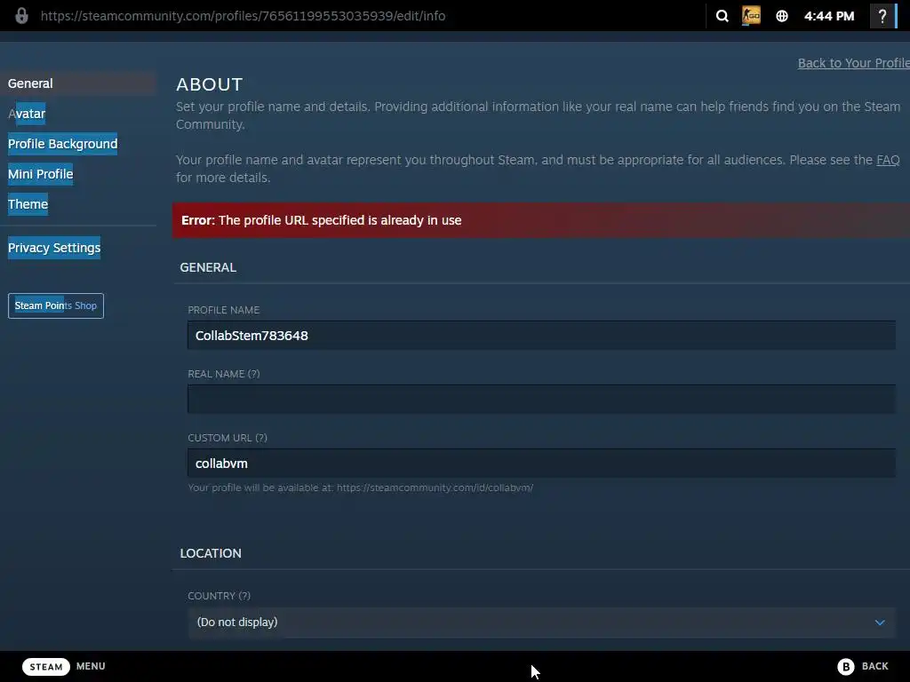The image size is (910, 682).
Task: Click the GENERAL section heading
Action: click(208, 267)
